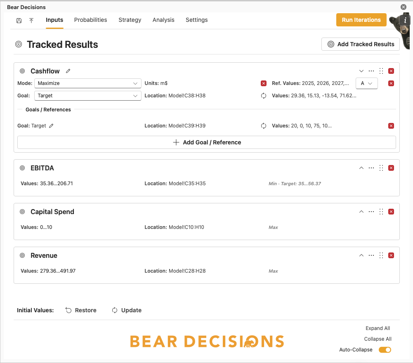The image size is (413, 363).
Task: Toggle the Auto-Collapse switch
Action: point(385,349)
